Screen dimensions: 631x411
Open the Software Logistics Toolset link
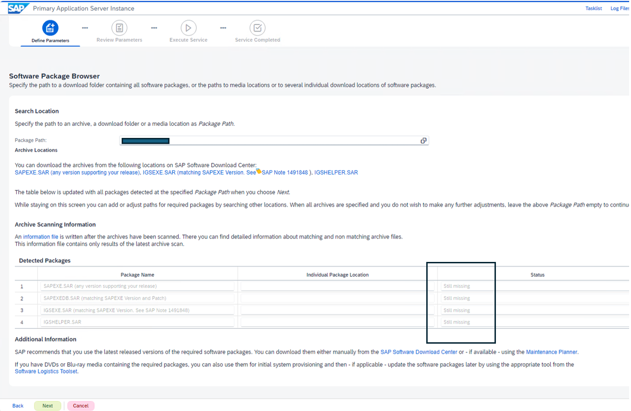click(x=46, y=372)
